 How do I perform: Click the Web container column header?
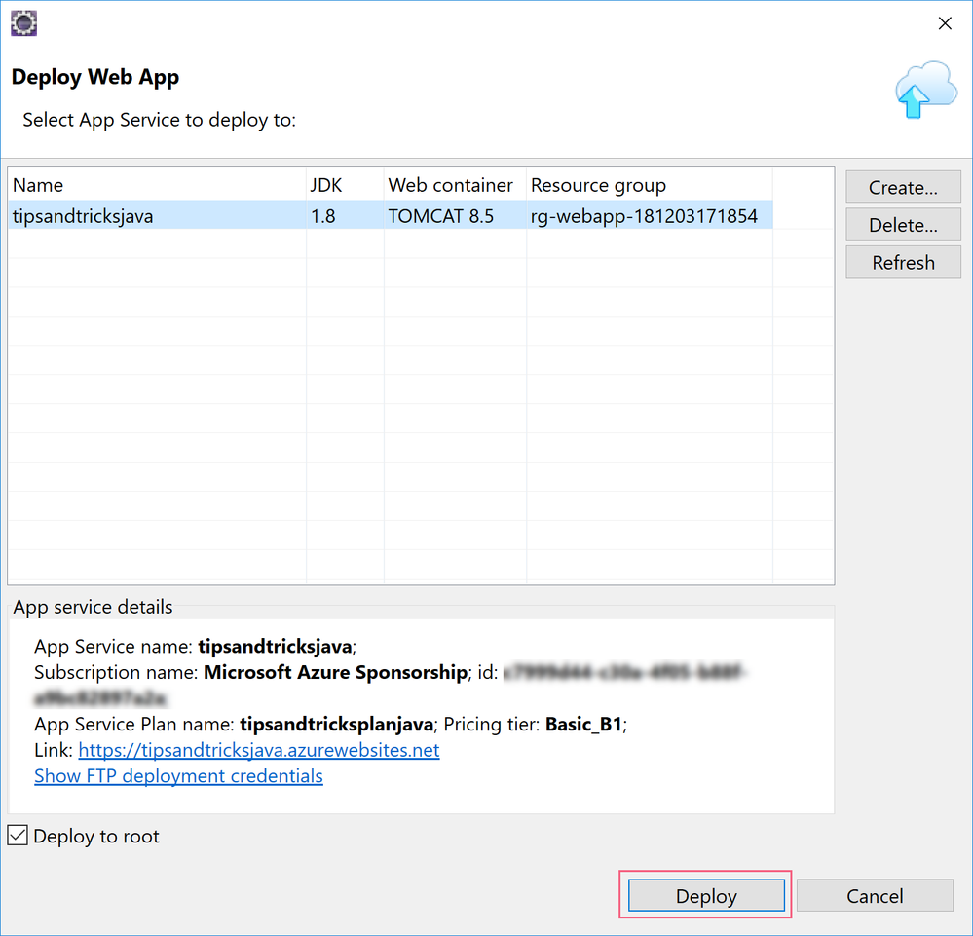[455, 185]
